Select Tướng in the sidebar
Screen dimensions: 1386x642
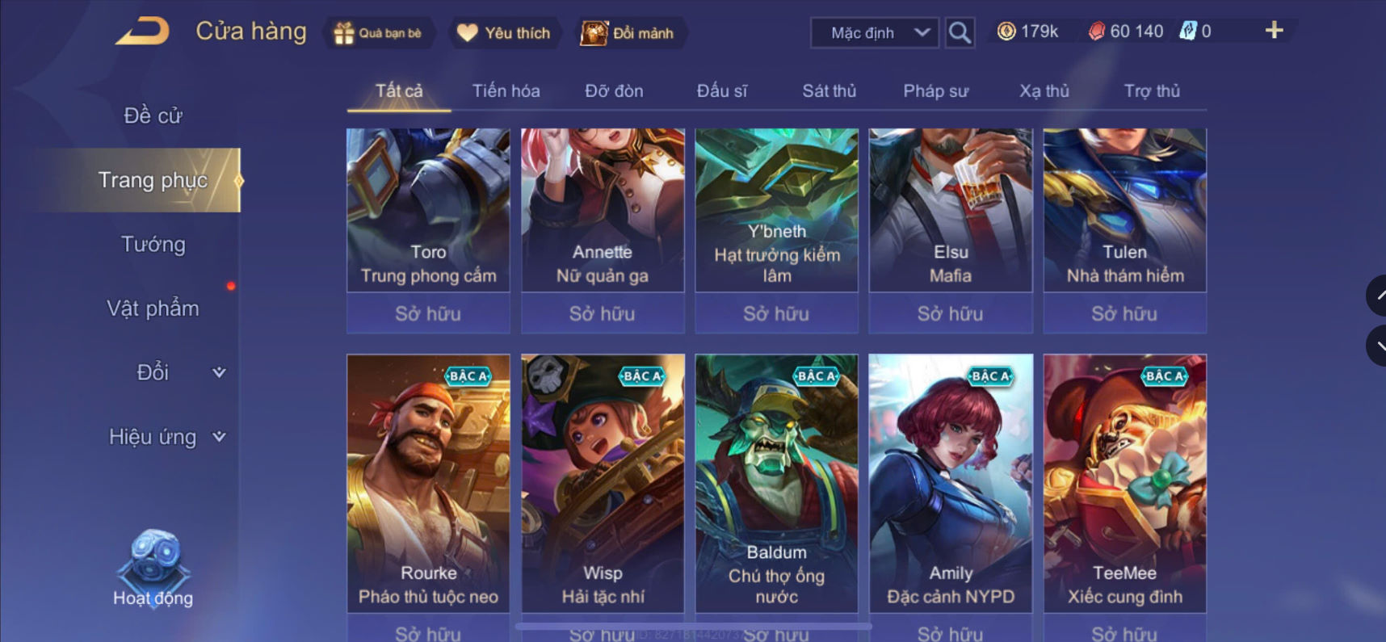(x=153, y=244)
